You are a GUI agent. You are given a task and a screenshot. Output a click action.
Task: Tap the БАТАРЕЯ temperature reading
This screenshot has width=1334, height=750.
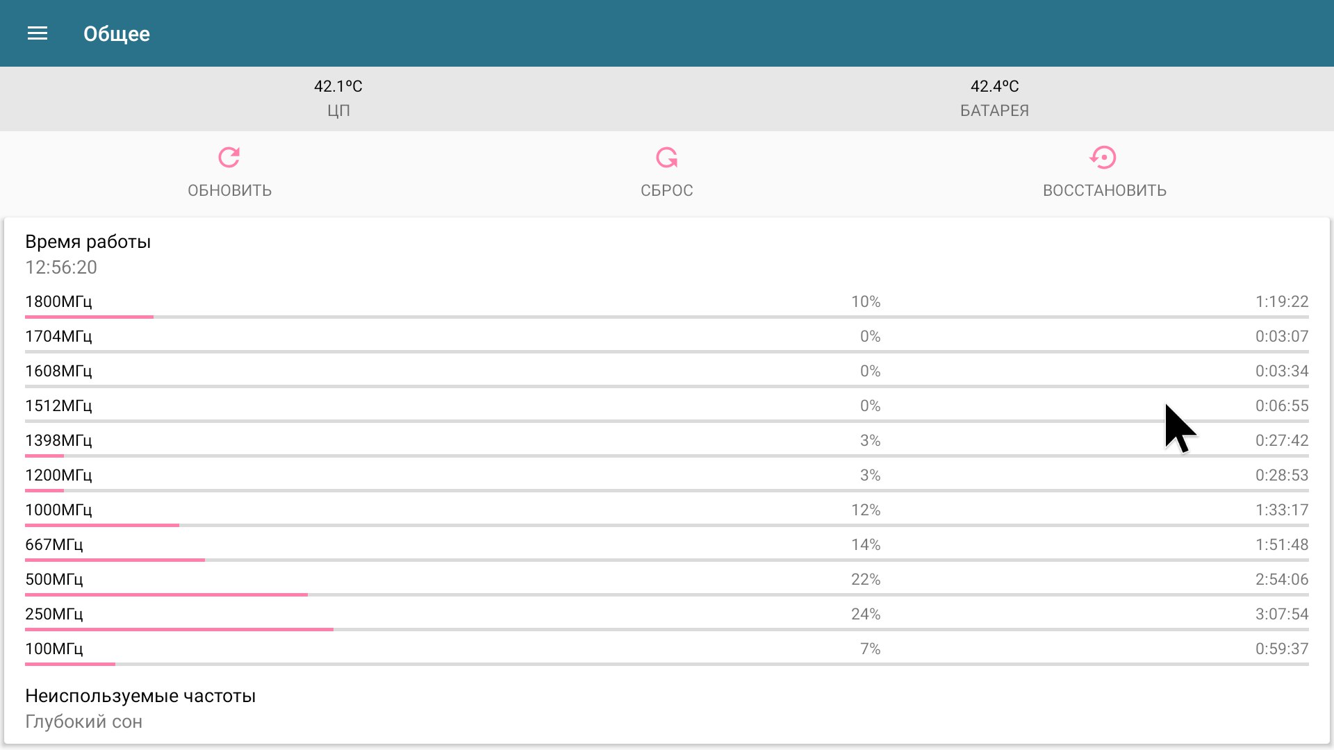[x=994, y=87]
